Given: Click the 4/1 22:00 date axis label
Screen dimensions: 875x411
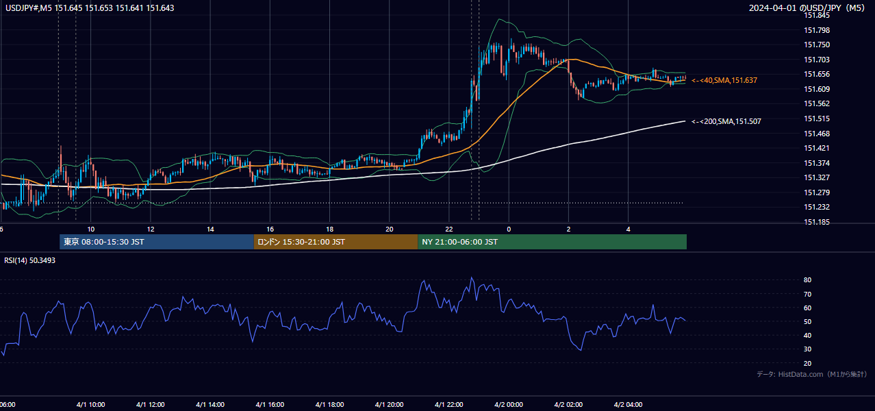Looking at the screenshot, I should click(x=449, y=405).
